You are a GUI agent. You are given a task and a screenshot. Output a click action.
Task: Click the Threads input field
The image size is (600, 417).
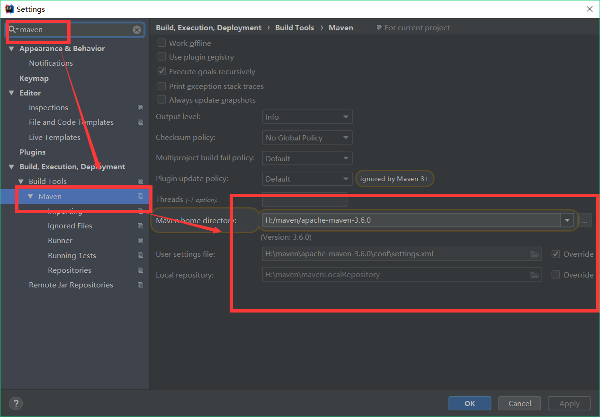tap(304, 199)
